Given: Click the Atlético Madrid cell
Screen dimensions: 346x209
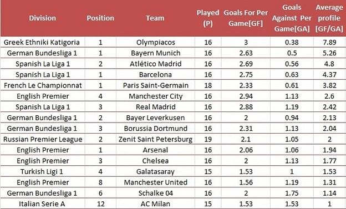Looking at the screenshot, I should pyautogui.click(x=156, y=64).
